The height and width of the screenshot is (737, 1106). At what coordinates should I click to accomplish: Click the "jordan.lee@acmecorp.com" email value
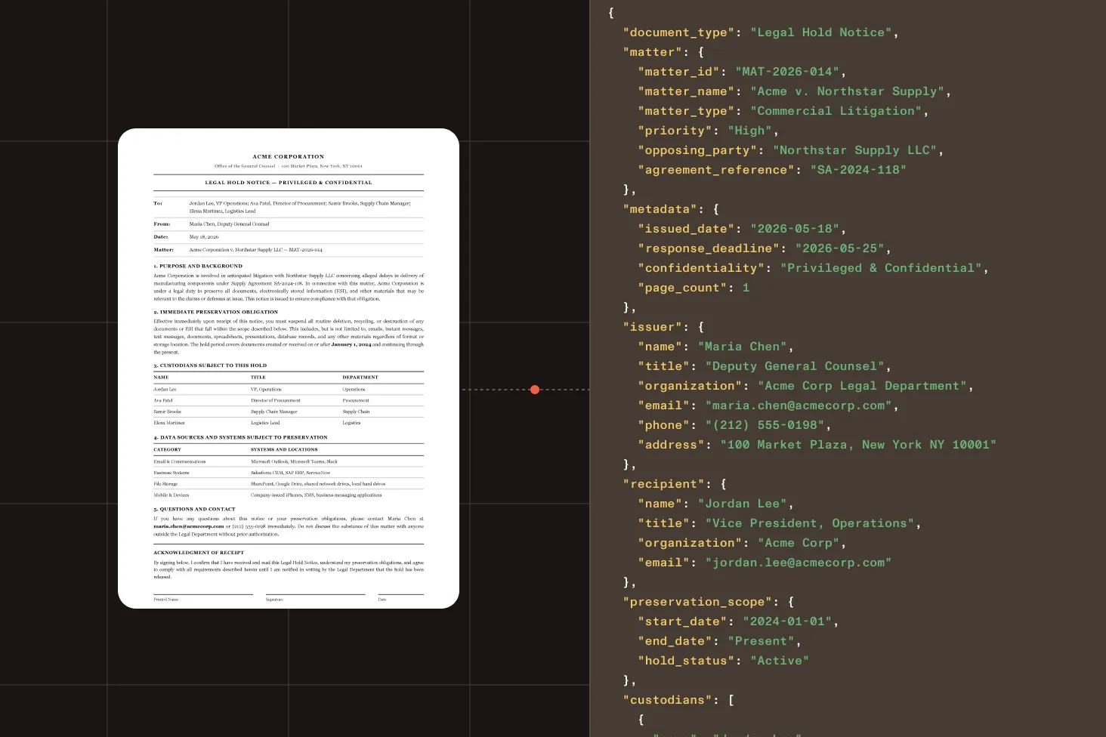tap(799, 563)
